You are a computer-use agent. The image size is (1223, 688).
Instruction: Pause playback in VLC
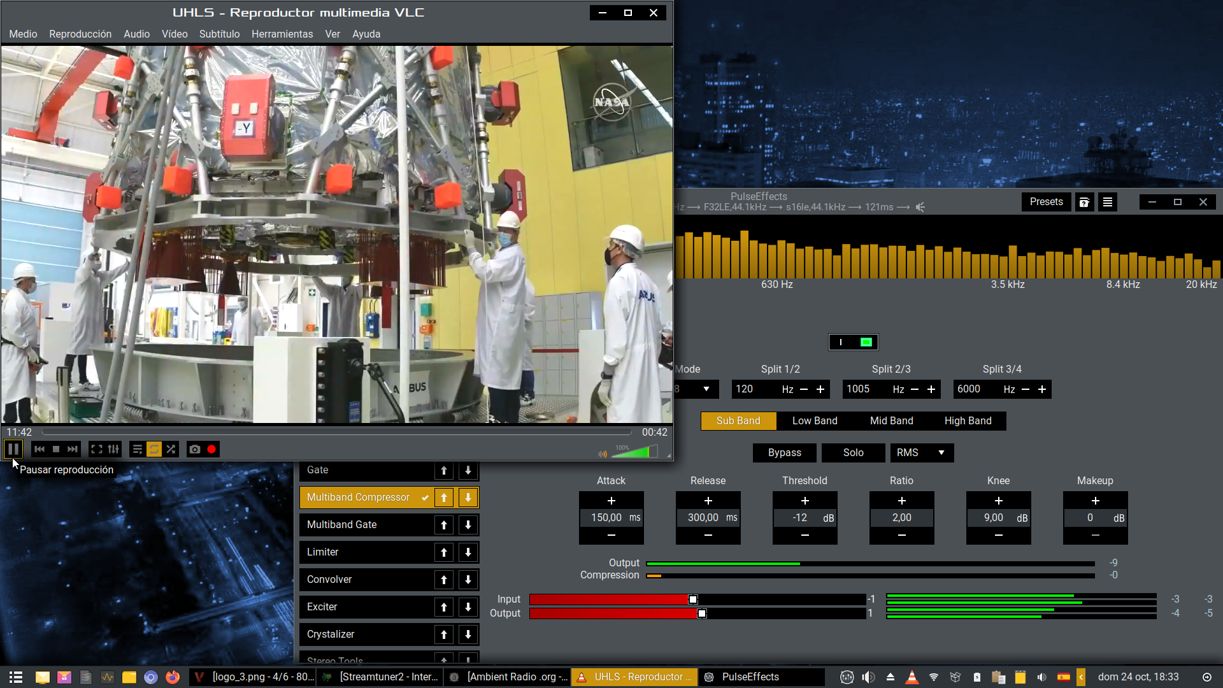[x=13, y=449]
